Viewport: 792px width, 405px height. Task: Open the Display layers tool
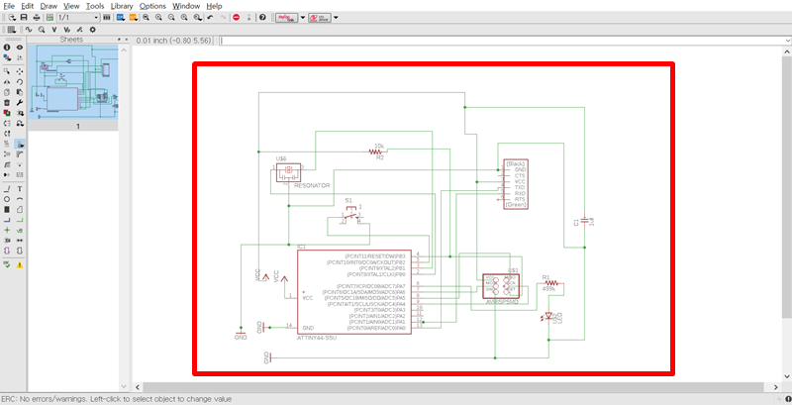pos(7,57)
